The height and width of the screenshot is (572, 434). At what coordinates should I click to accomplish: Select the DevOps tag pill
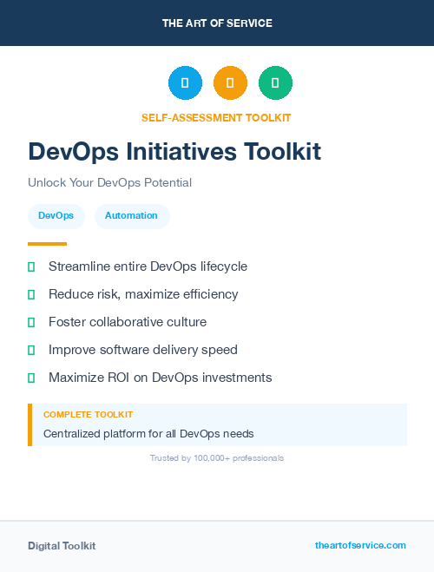(56, 216)
